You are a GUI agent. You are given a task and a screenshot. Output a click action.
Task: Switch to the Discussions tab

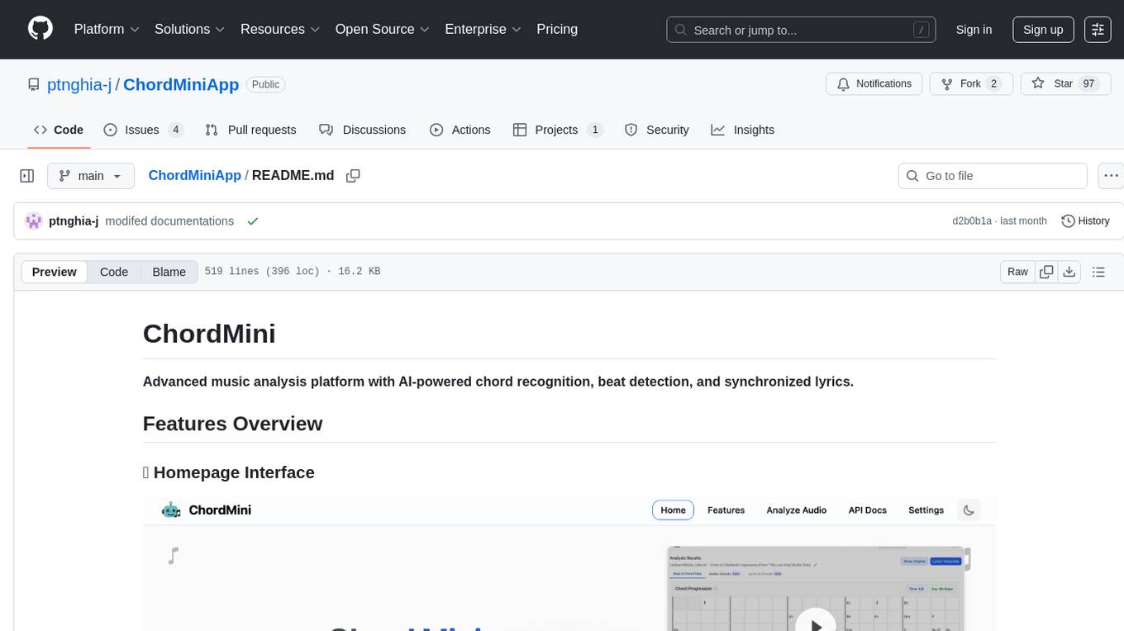pos(362,130)
